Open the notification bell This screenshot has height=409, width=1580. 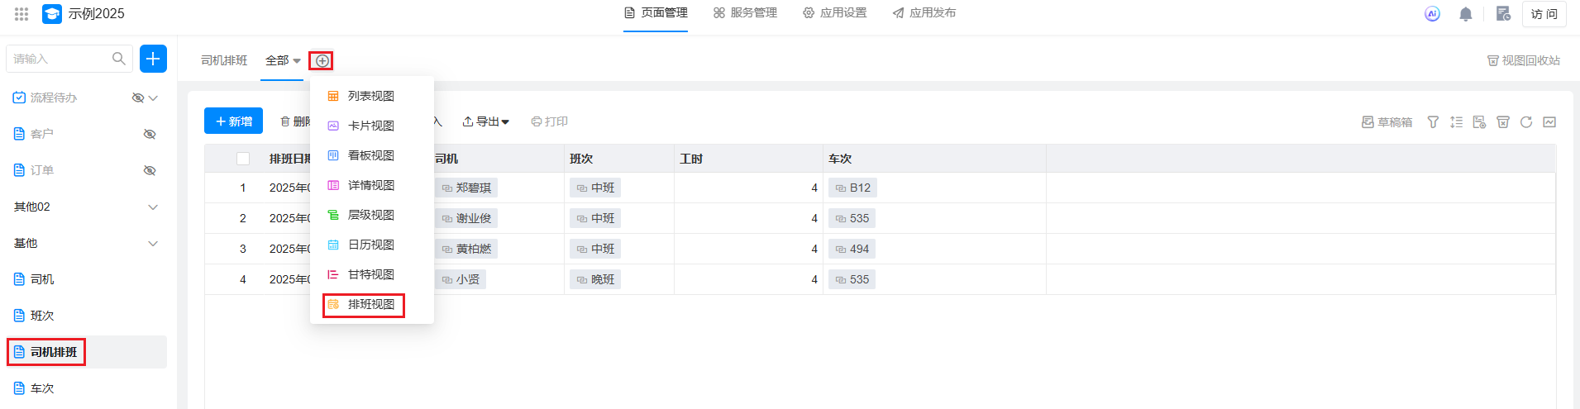click(x=1465, y=14)
